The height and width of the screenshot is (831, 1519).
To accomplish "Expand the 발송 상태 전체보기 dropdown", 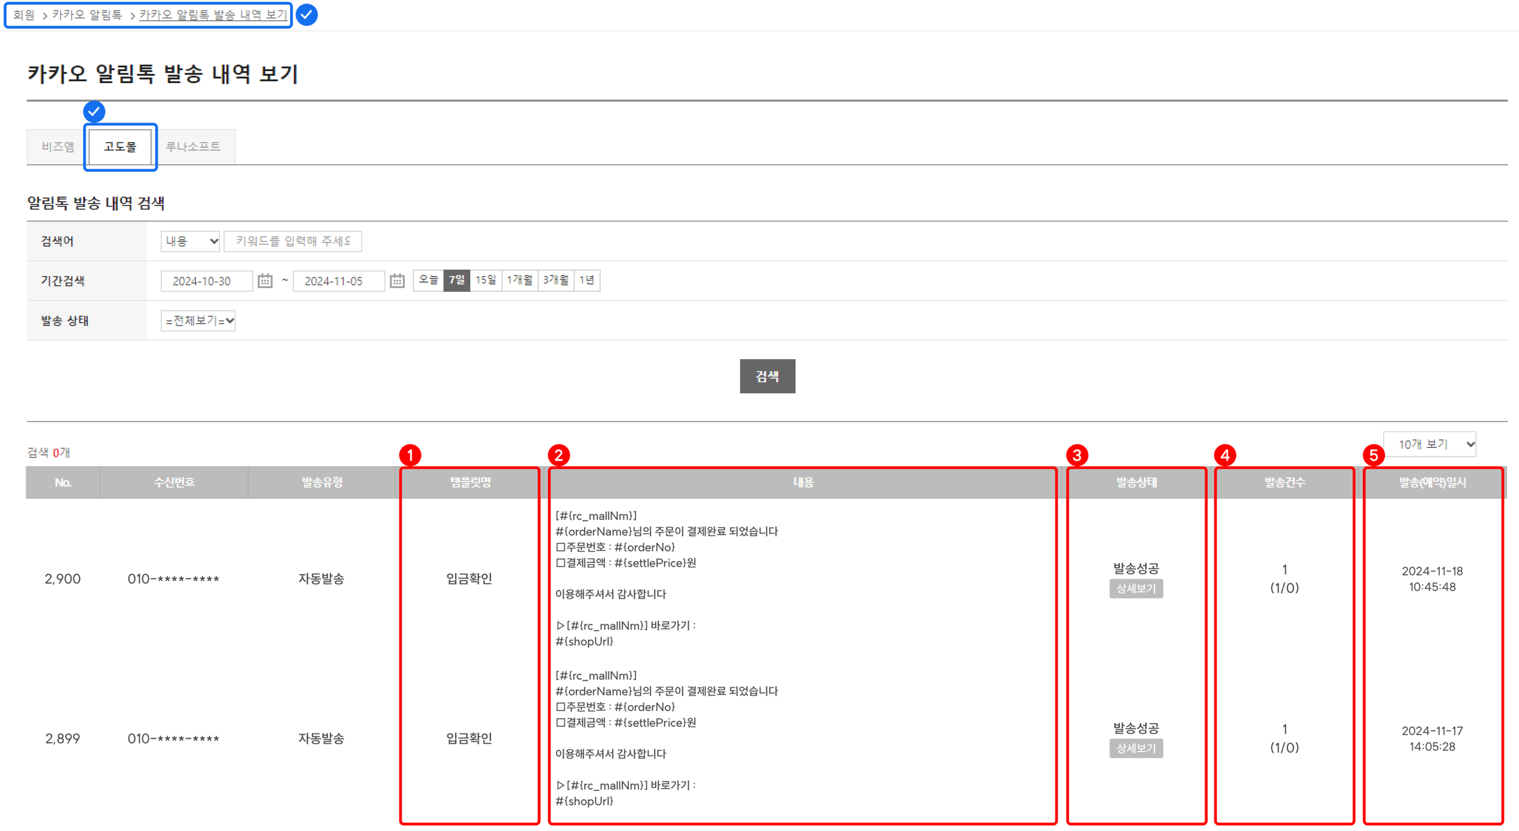I will [198, 321].
